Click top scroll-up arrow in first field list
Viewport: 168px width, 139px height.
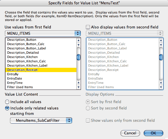[78, 40]
